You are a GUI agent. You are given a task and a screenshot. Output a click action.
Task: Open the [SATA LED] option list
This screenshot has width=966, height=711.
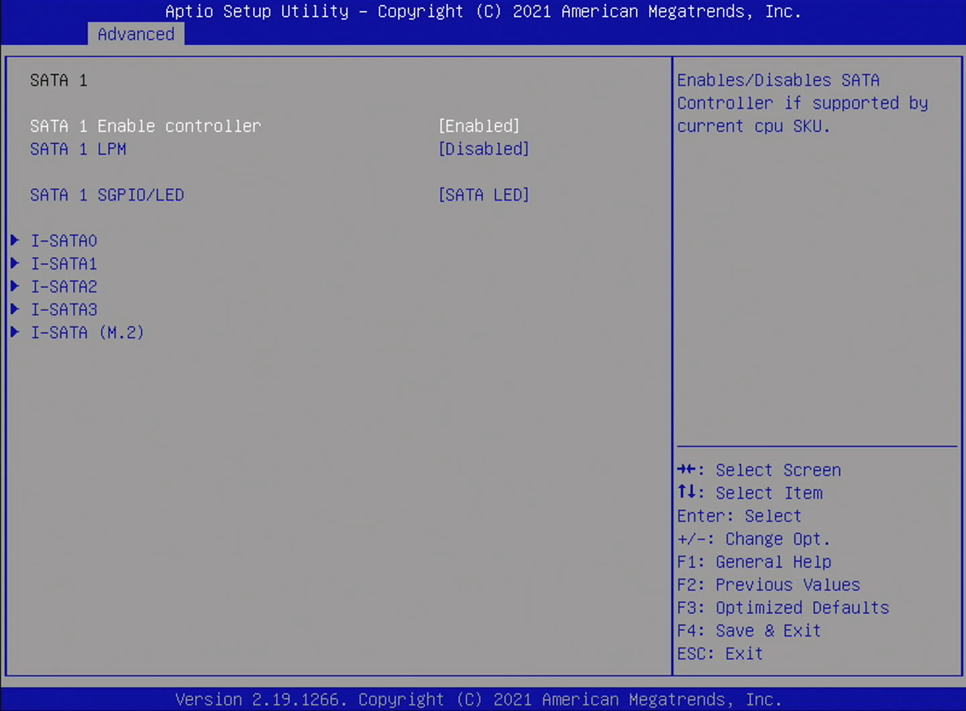pos(483,195)
